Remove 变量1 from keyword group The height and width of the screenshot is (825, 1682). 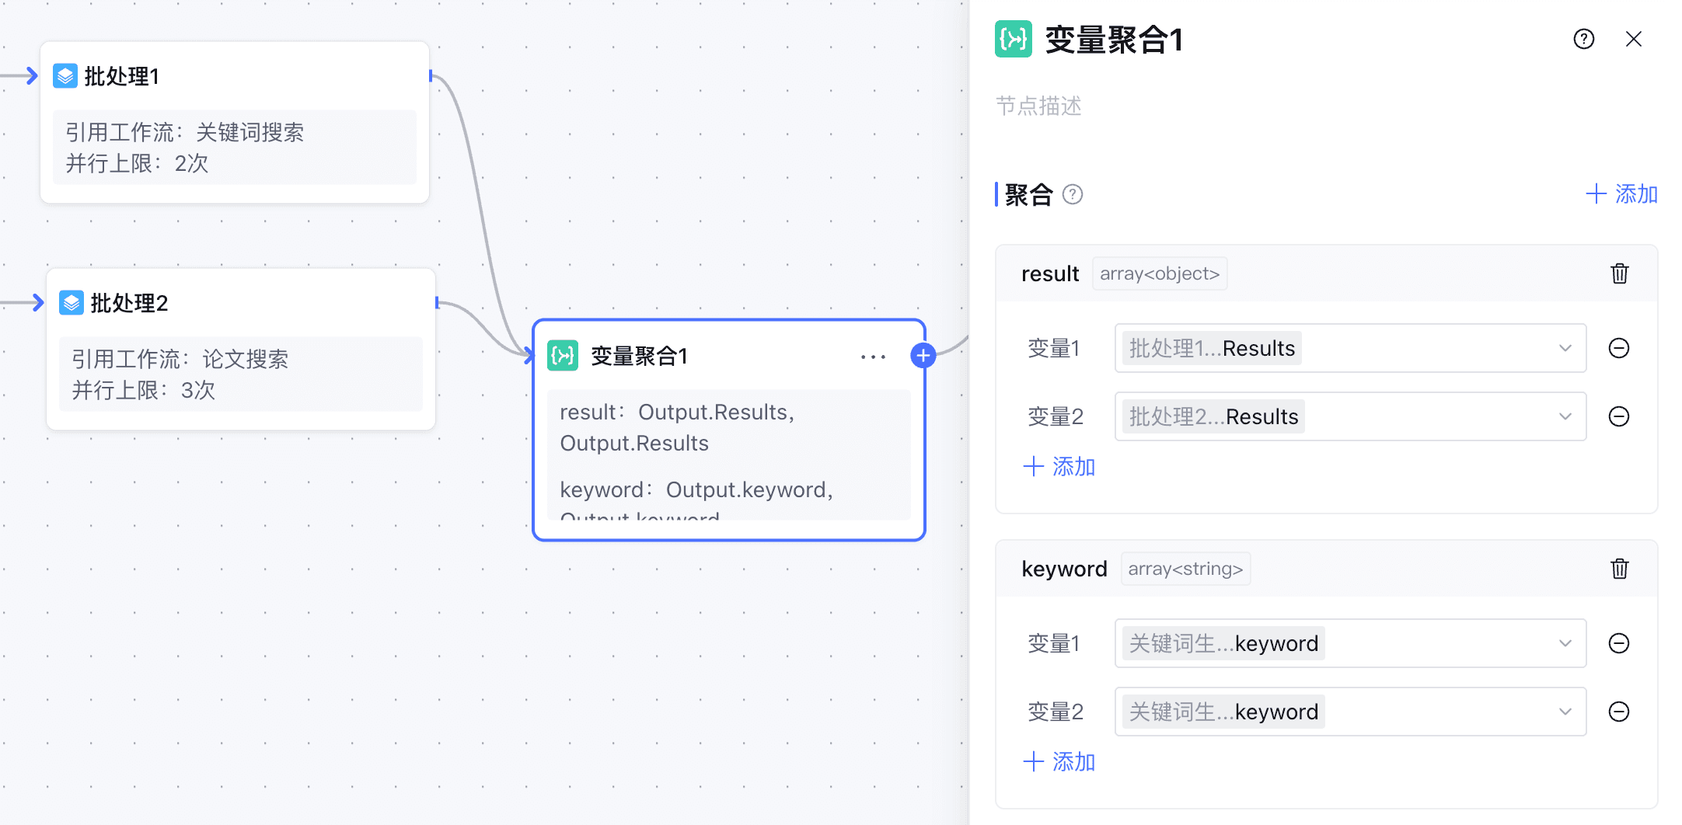[1618, 643]
